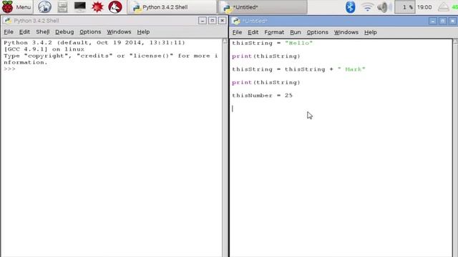
Task: Click the Python Shell vertical scrollbar
Action: [x=225, y=148]
